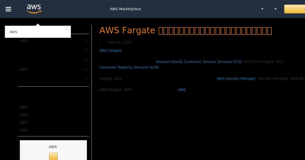Image resolution: width=305 pixels, height=160 pixels.
Task: Open the second header dropdown arrow beside yellow button
Action: click(276, 9)
